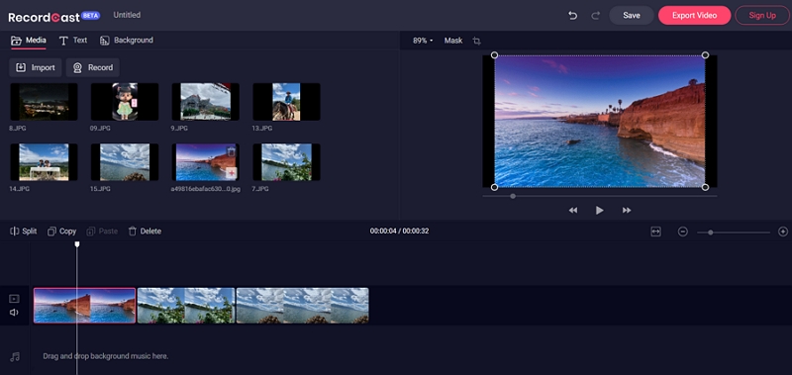This screenshot has width=792, height=375.
Task: Select the crop tool icon
Action: [x=477, y=41]
